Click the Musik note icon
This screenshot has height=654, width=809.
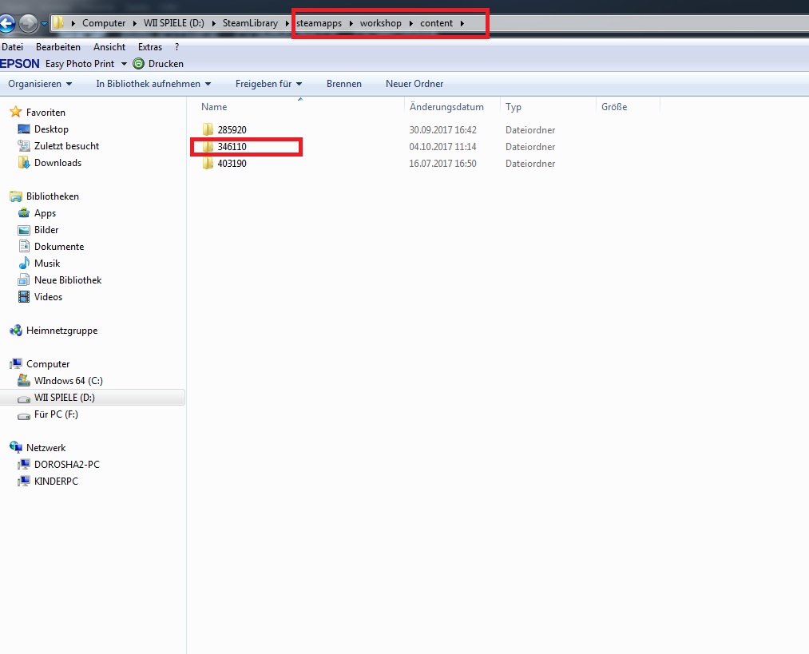(x=24, y=263)
